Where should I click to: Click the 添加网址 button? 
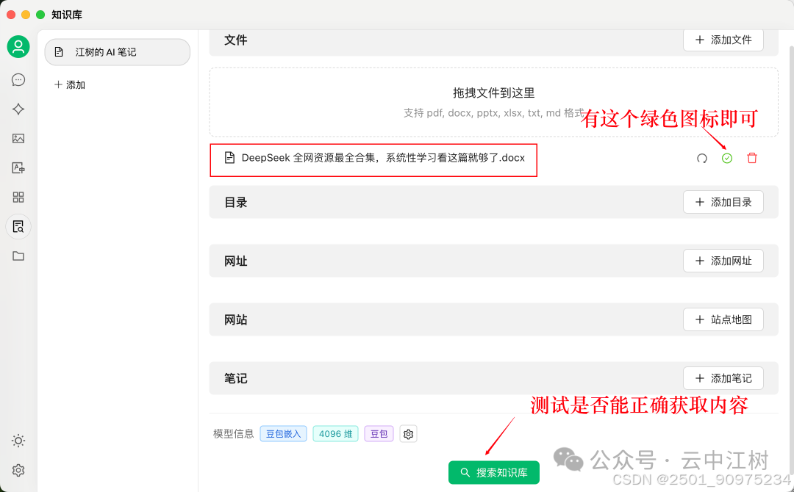(x=723, y=261)
